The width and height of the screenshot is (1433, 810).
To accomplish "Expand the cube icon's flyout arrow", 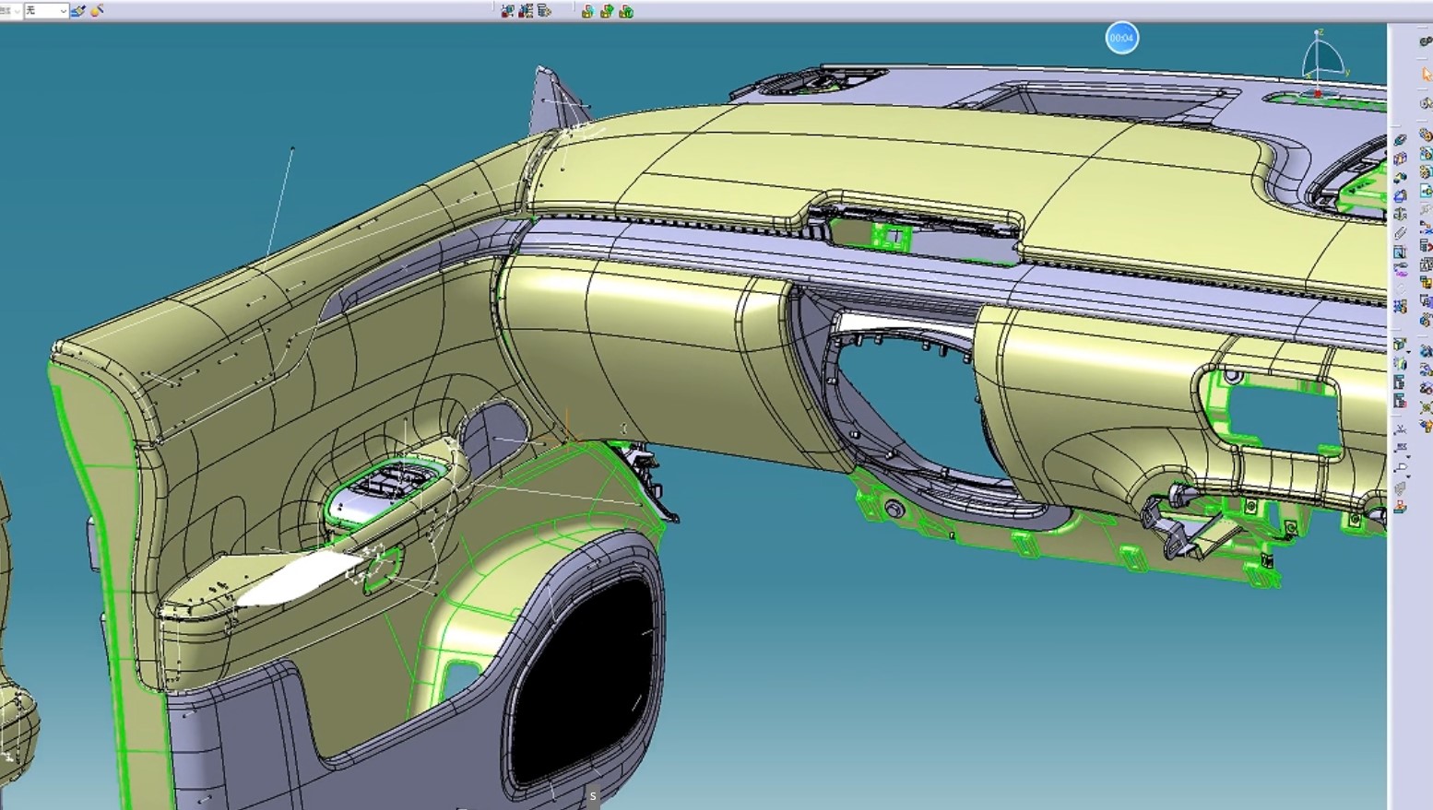I will coord(1408,351).
